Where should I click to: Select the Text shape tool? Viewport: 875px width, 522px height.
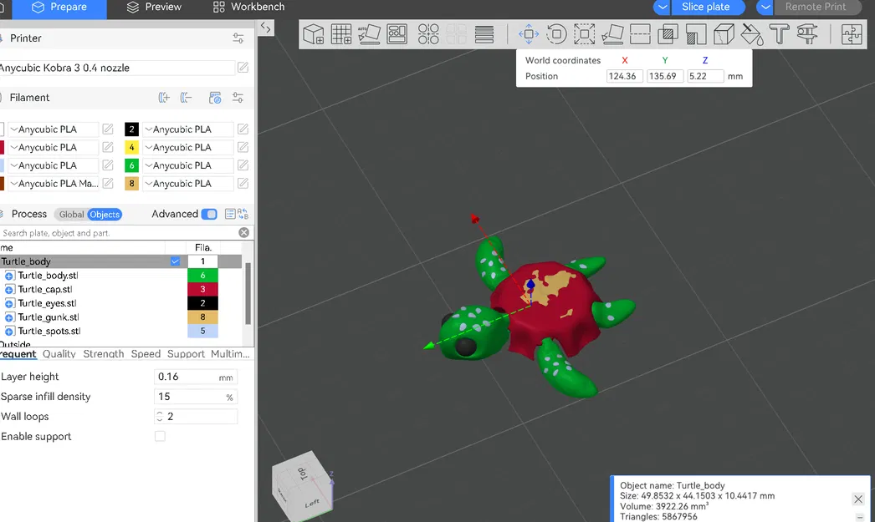(780, 34)
